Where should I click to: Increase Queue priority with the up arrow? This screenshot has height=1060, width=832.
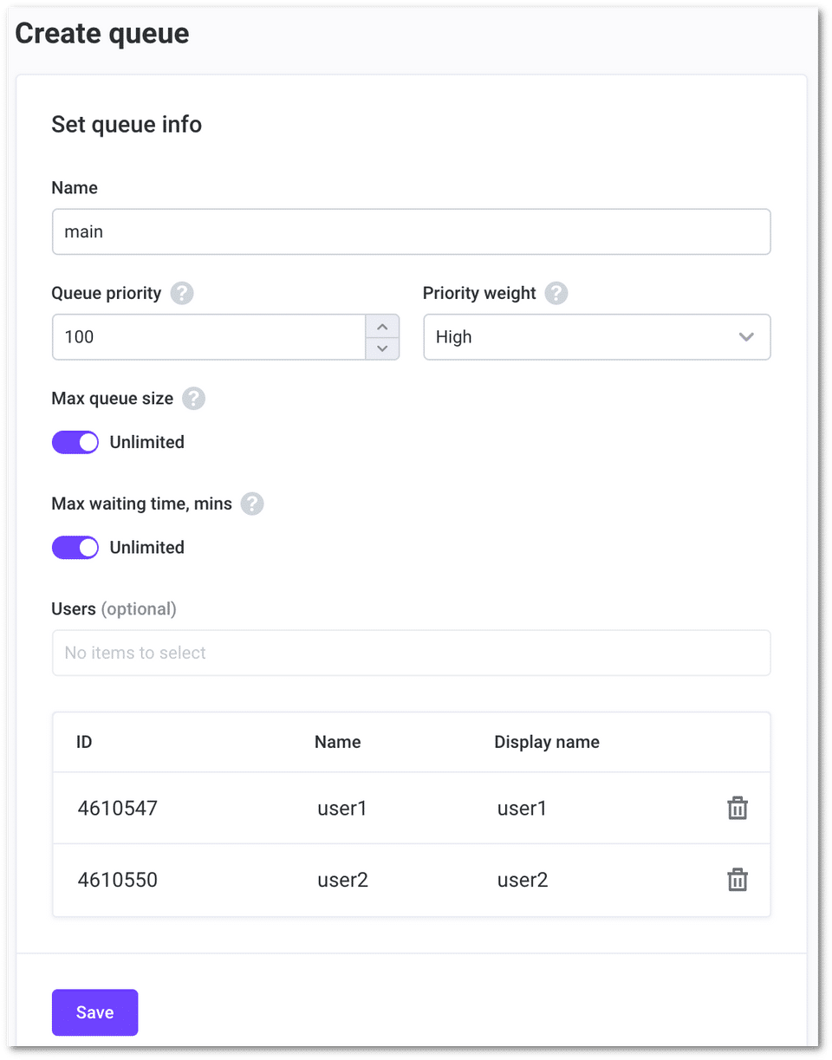(x=382, y=327)
